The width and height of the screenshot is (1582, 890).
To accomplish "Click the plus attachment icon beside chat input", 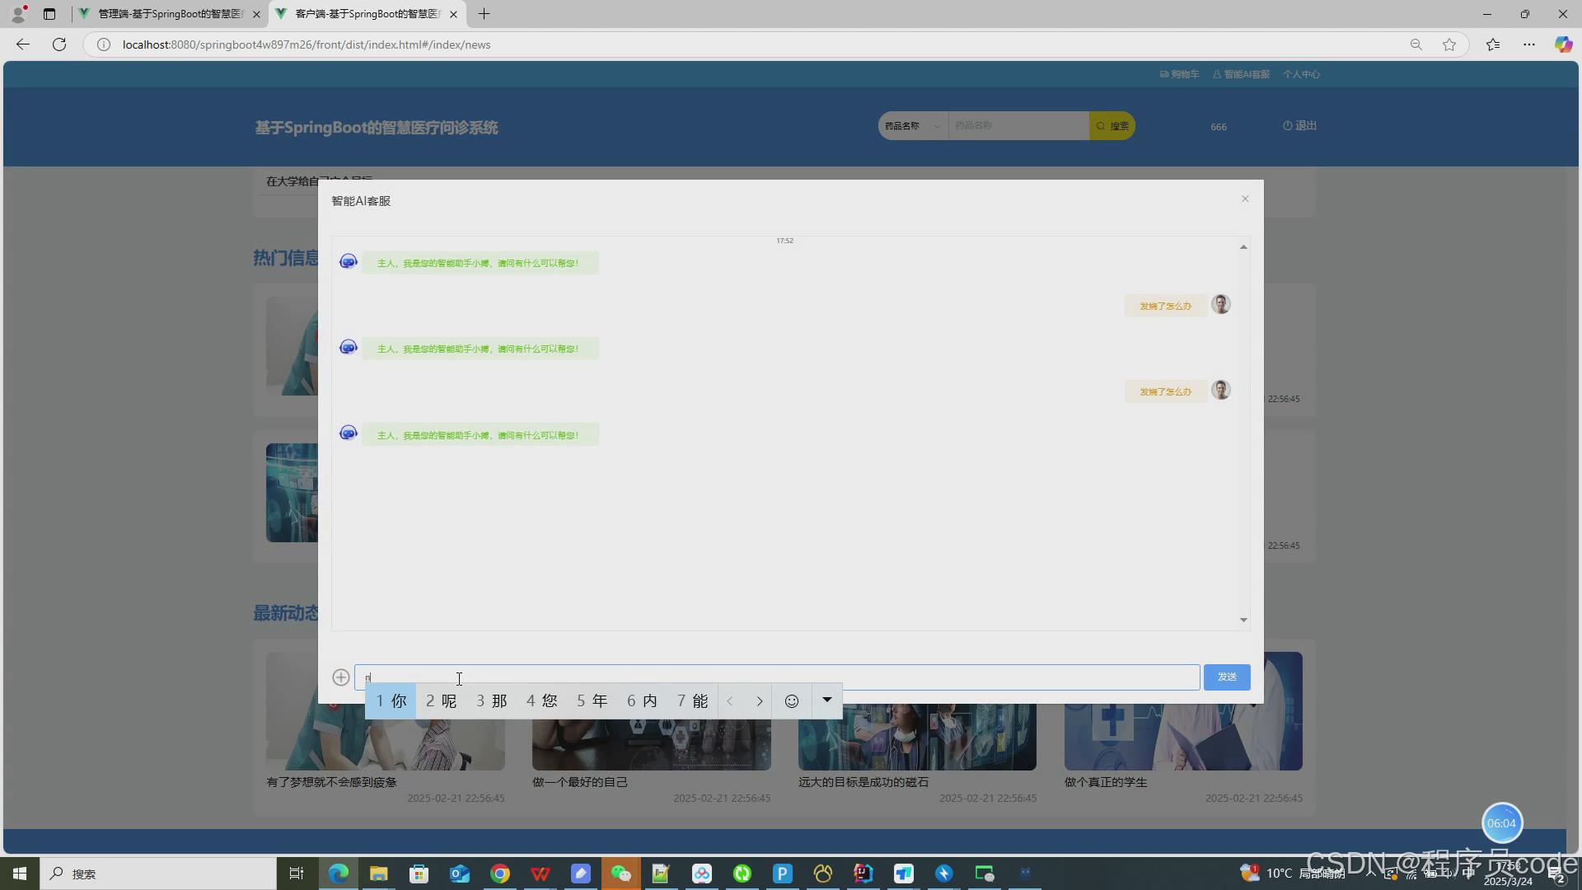I will point(341,677).
